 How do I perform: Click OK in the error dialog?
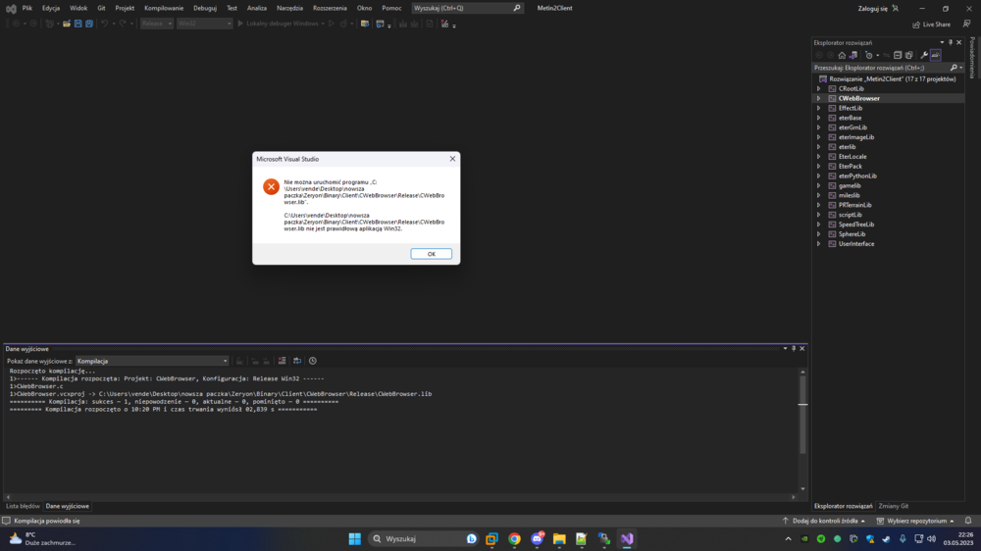(431, 254)
